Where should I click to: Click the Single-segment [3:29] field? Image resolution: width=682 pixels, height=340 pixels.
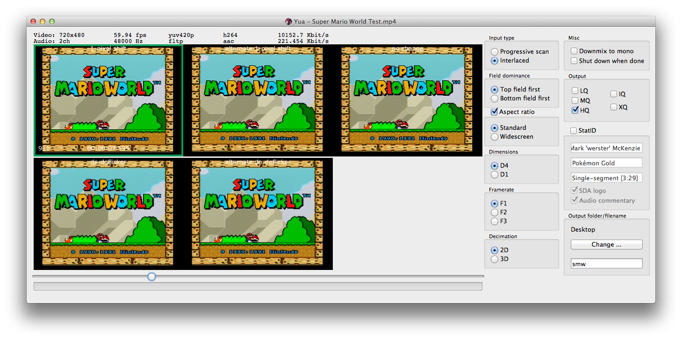point(606,178)
